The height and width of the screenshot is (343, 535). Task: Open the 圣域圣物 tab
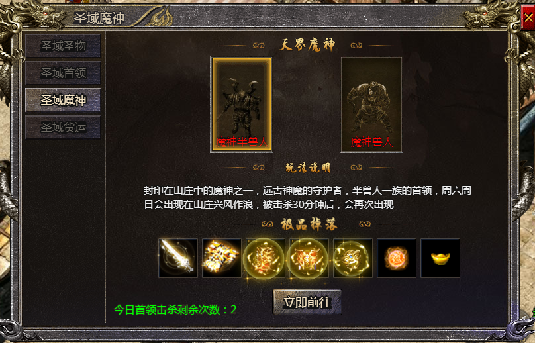click(63, 46)
